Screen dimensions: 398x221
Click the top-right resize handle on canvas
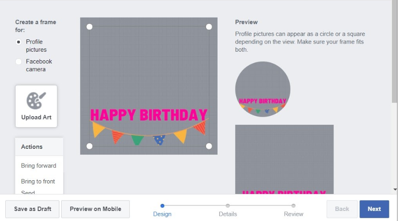pyautogui.click(x=209, y=27)
